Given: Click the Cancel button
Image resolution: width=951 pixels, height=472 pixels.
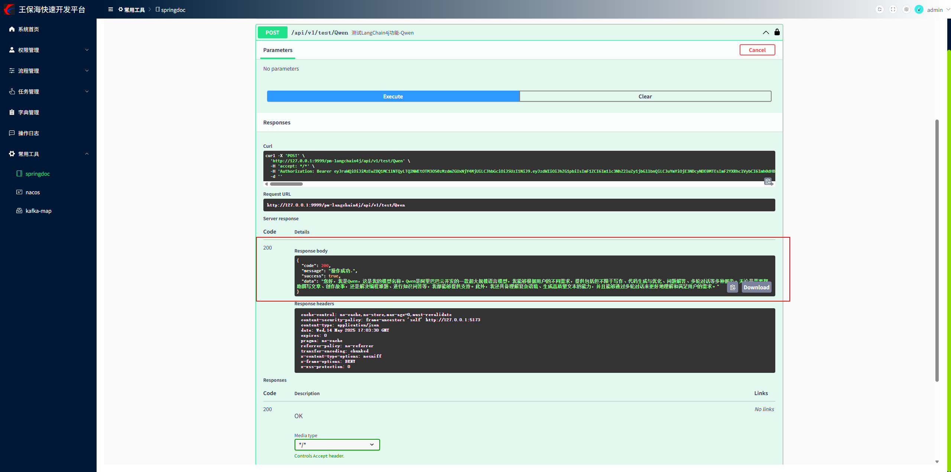Looking at the screenshot, I should point(757,50).
